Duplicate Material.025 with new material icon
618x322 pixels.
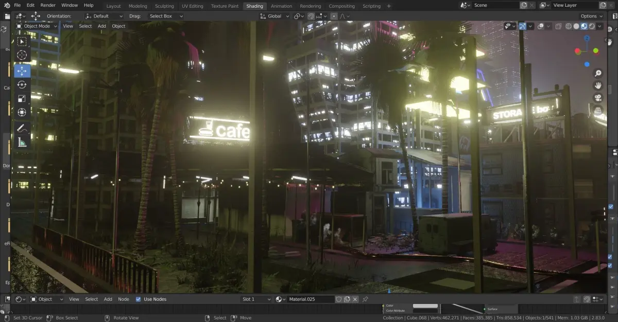point(347,299)
